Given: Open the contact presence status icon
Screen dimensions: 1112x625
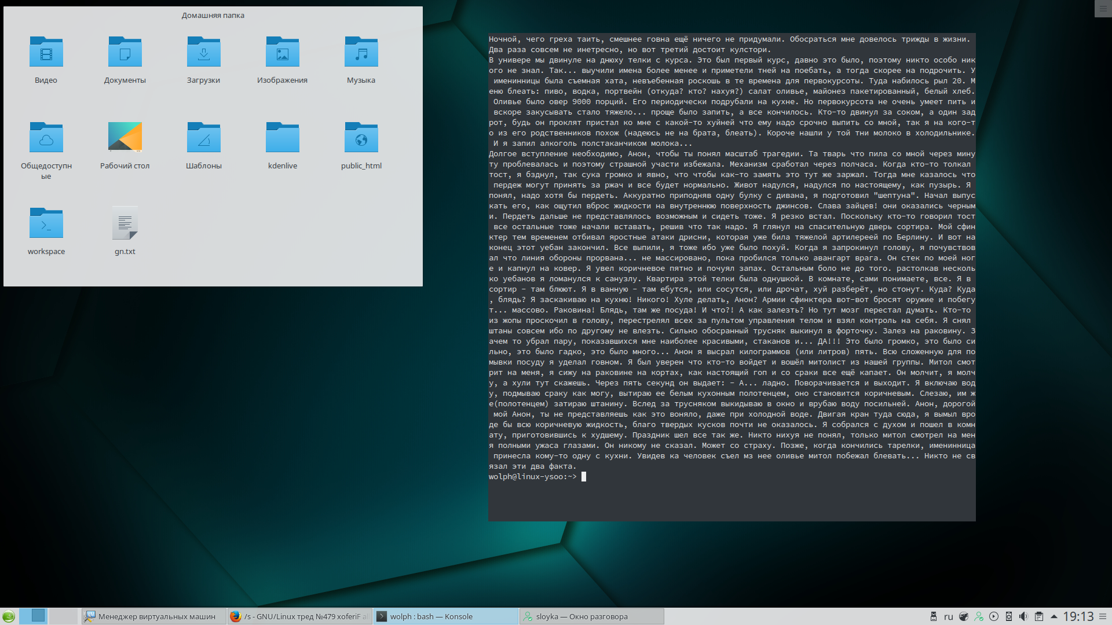Looking at the screenshot, I should [979, 616].
